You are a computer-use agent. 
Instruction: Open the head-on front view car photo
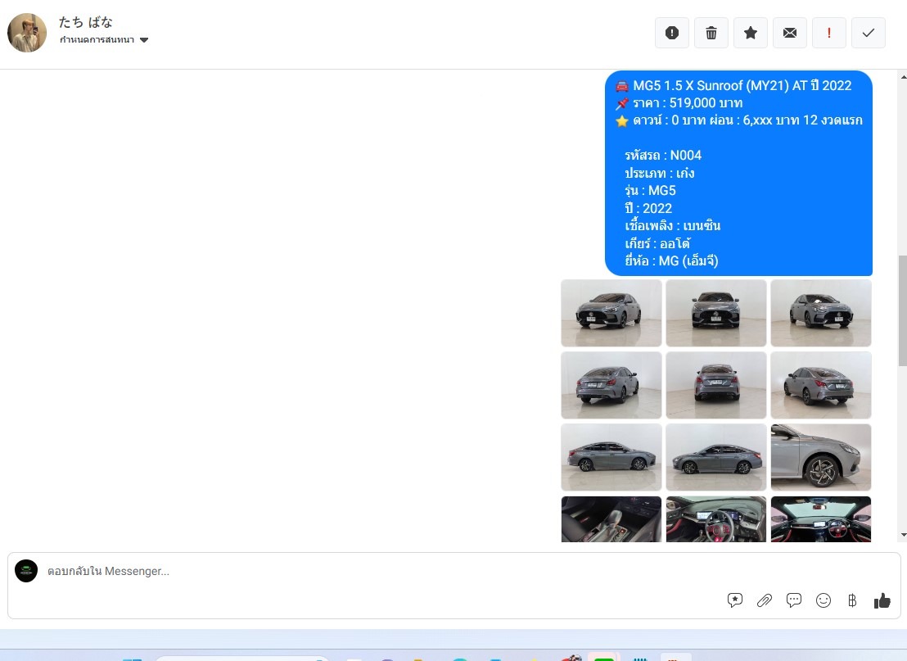(x=716, y=313)
